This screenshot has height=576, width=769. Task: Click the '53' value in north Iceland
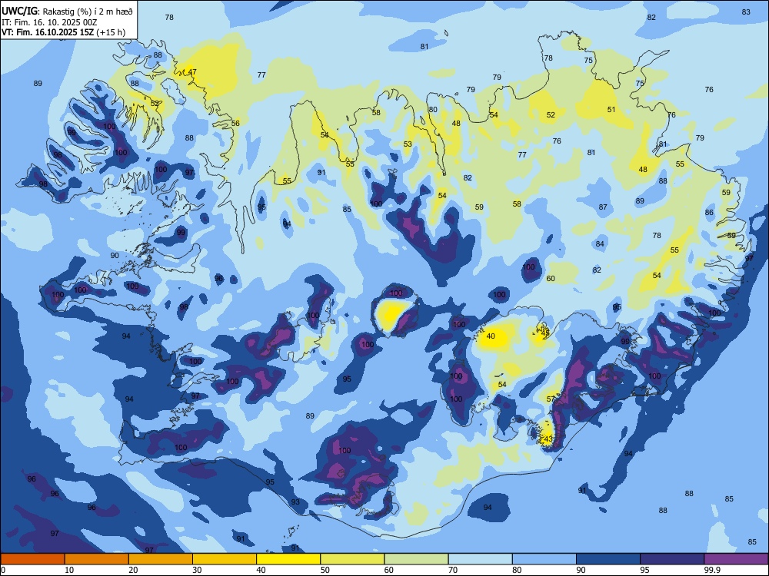408,144
